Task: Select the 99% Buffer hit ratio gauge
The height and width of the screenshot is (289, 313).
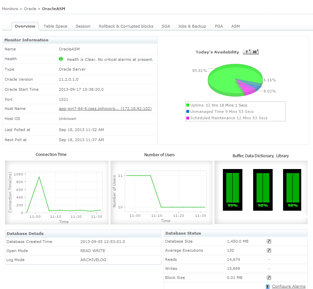Action: point(232,189)
